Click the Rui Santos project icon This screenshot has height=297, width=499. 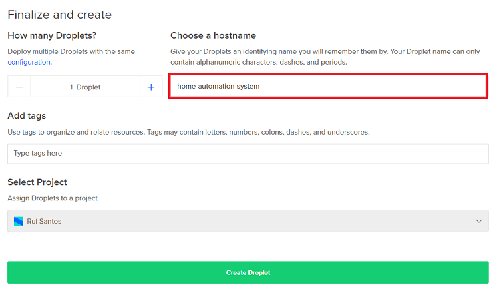click(18, 221)
